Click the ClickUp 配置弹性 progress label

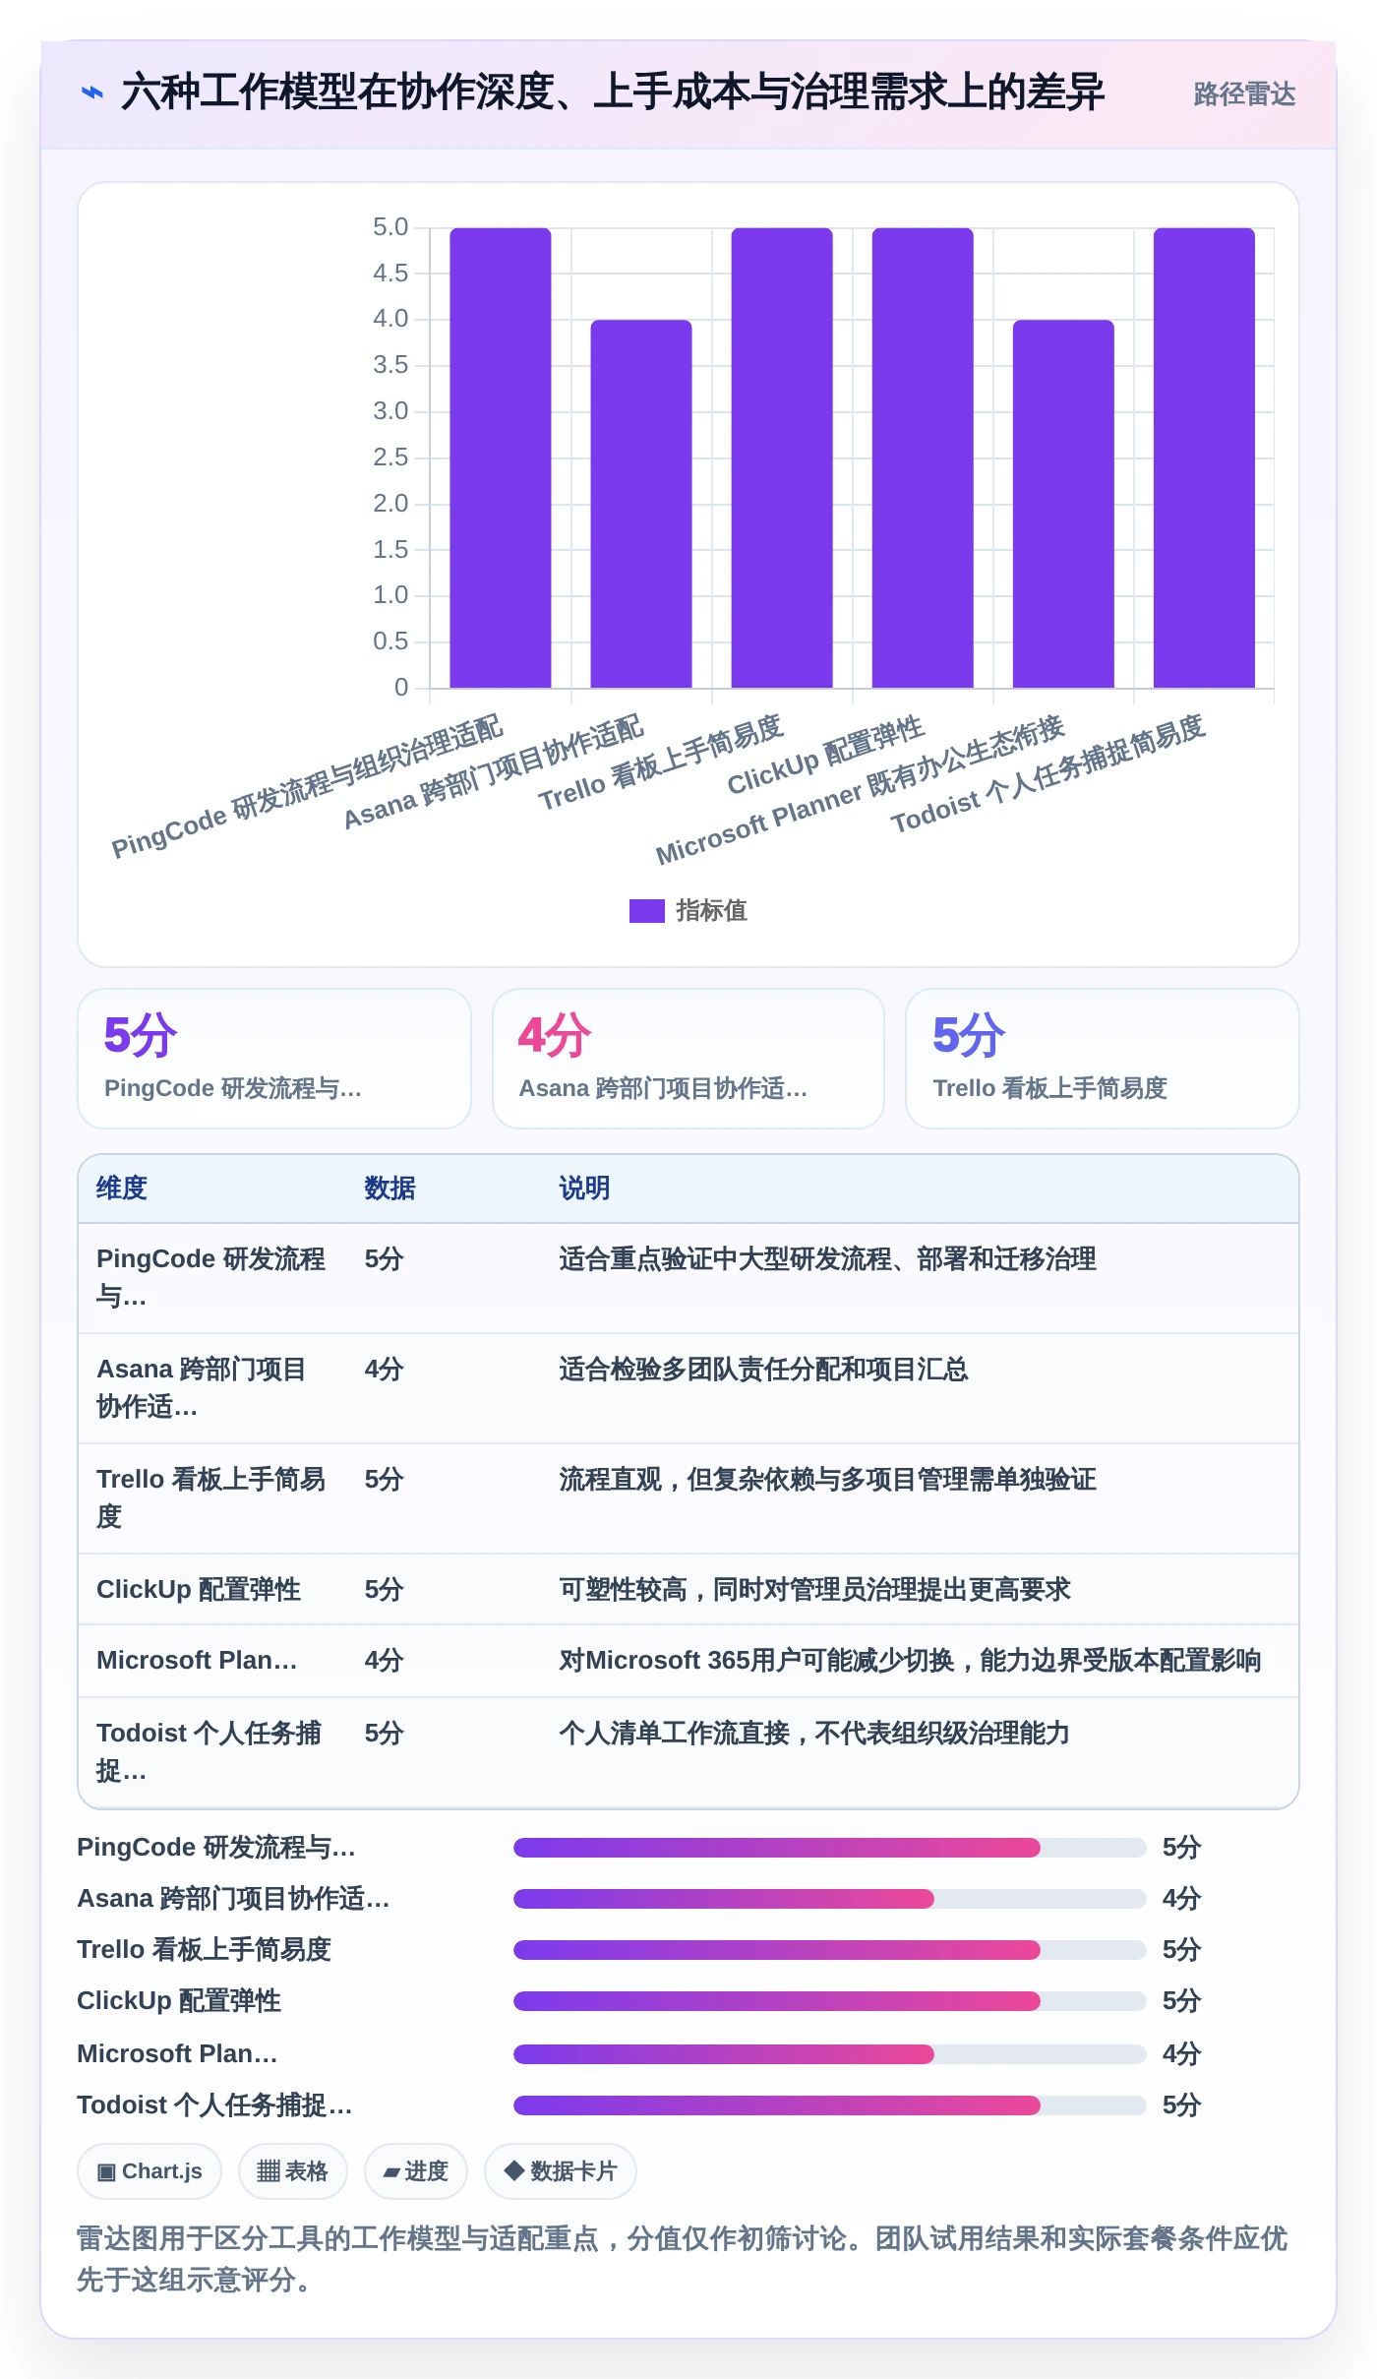point(179,2001)
